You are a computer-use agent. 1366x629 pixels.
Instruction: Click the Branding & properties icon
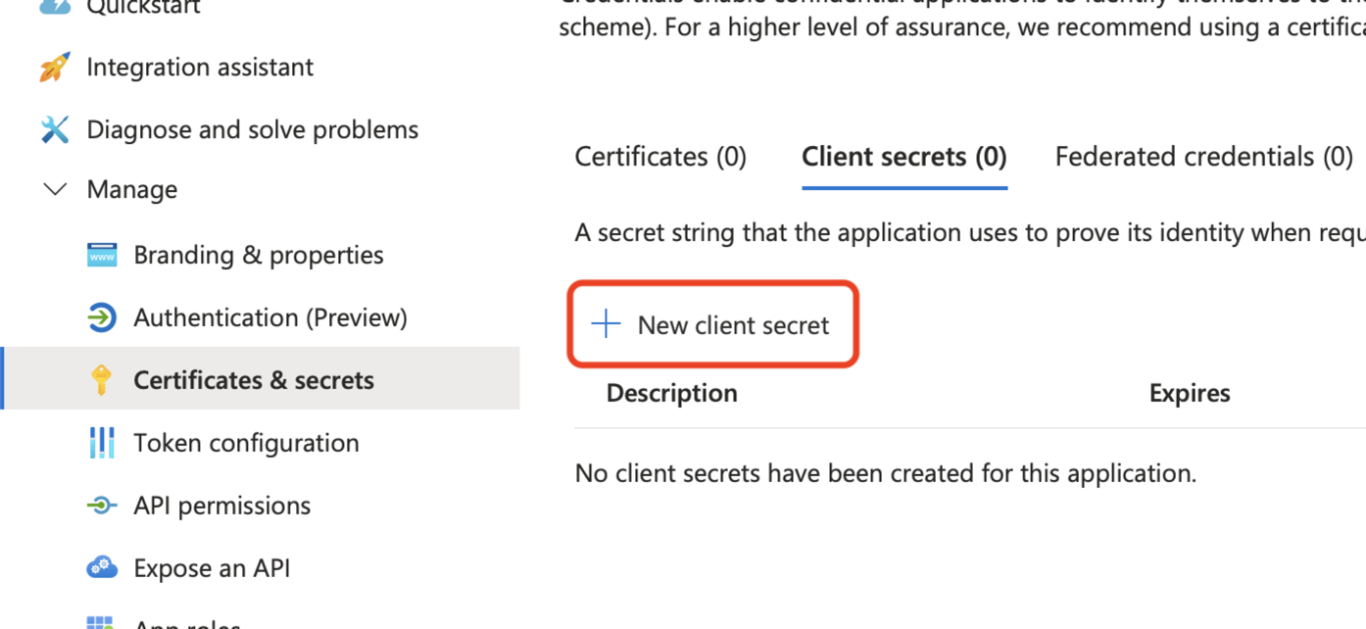point(101,254)
